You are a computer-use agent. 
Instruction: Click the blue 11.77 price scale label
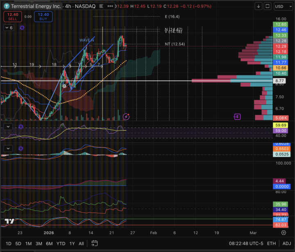(x=281, y=62)
